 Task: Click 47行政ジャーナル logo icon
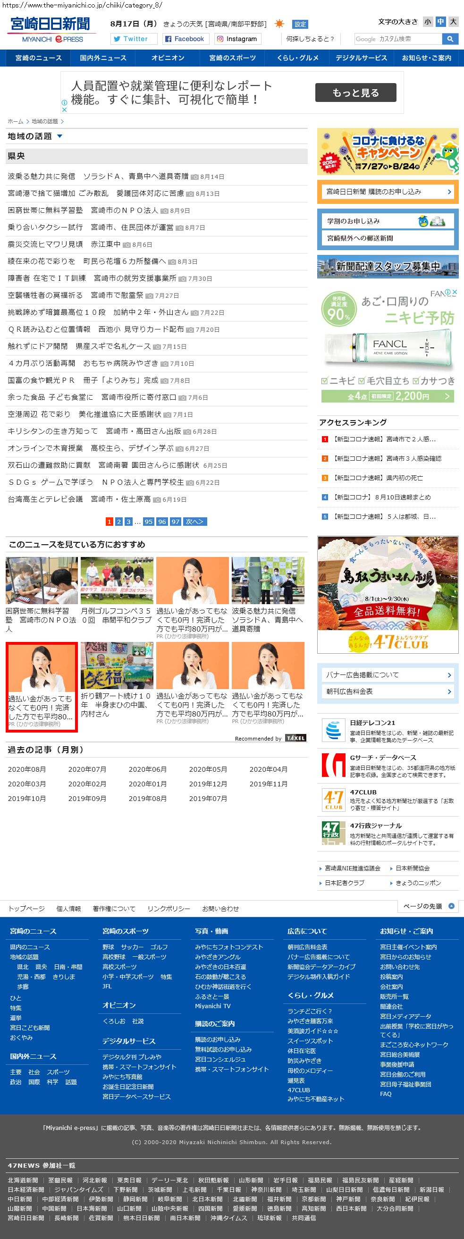(333, 834)
